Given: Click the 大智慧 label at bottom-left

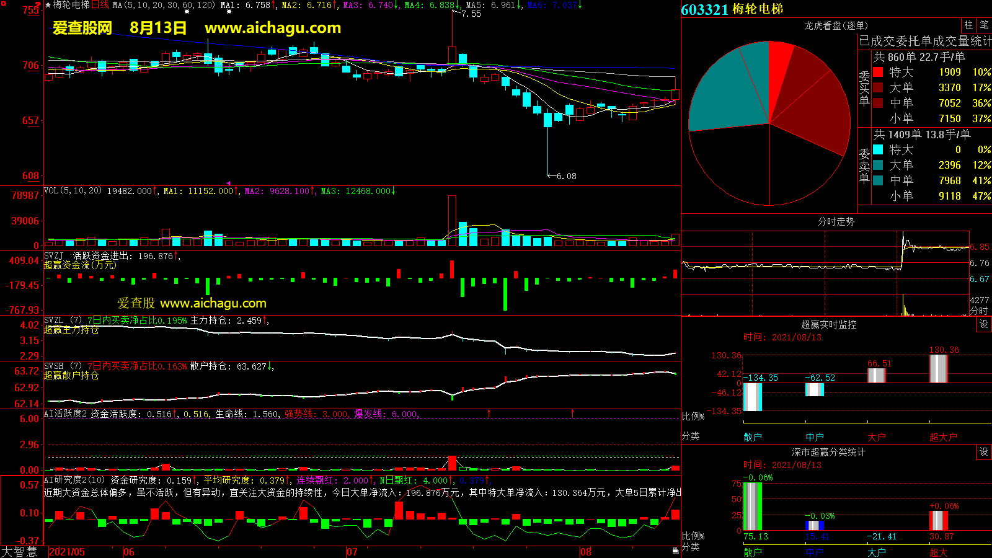Looking at the screenshot, I should pos(19,551).
